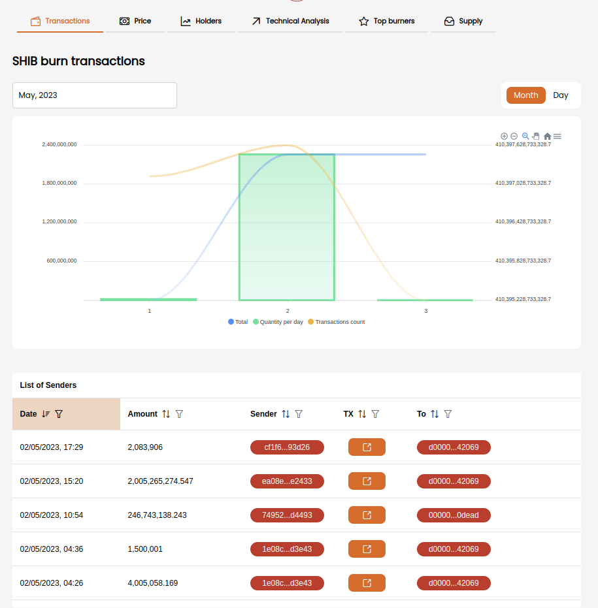The image size is (598, 608).
Task: Sort table by To column
Action: click(x=435, y=414)
